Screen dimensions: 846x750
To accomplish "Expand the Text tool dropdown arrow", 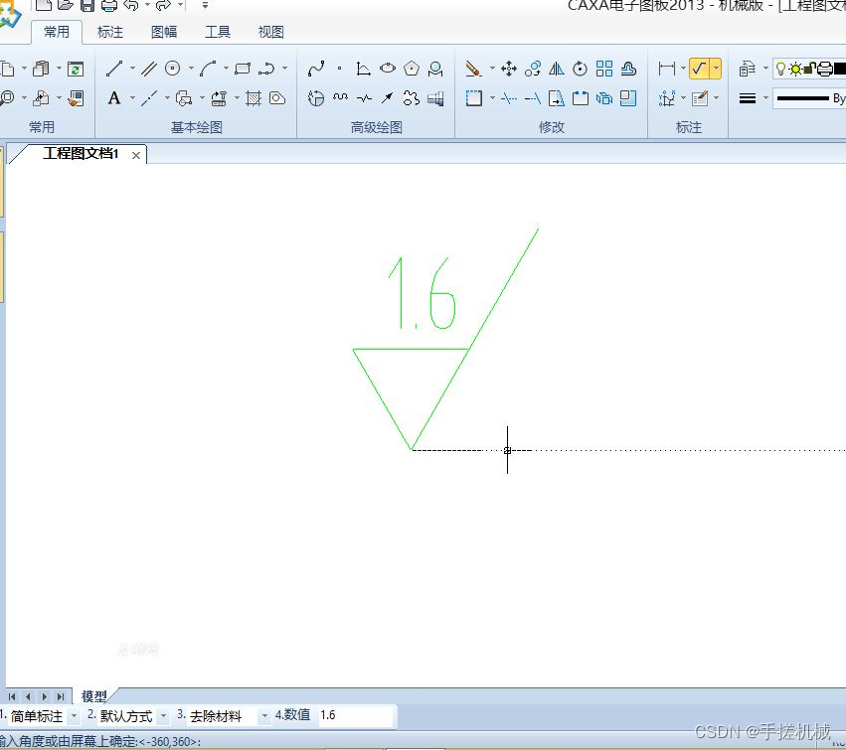I will 132,98.
